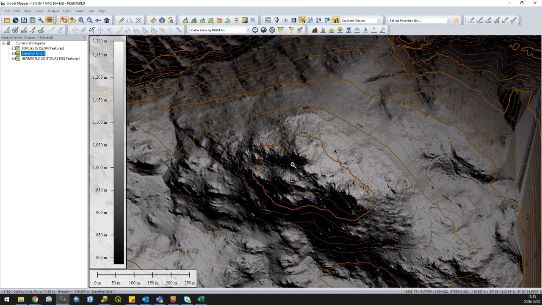
Task: Select the Measure ruler tool
Action: pyautogui.click(x=153, y=20)
